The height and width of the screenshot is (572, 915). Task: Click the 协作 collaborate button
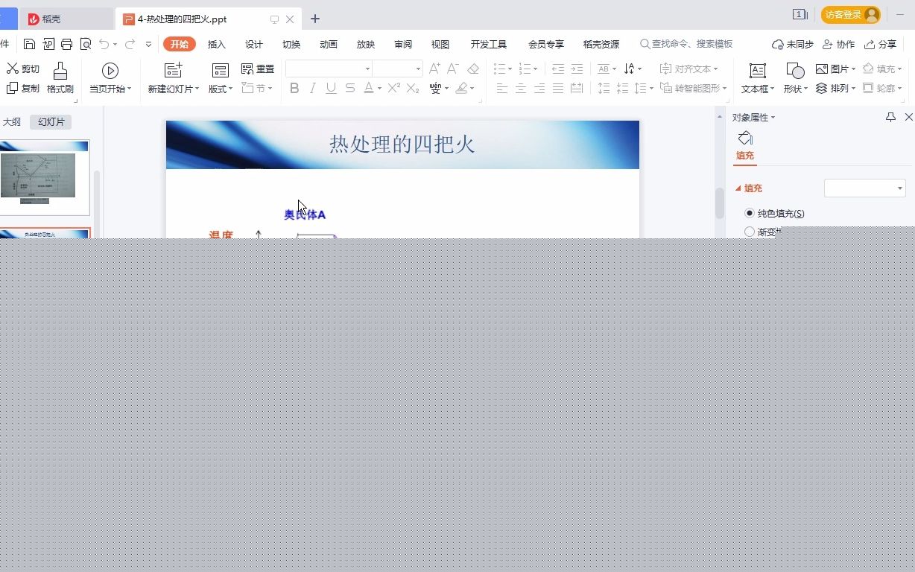click(x=839, y=44)
